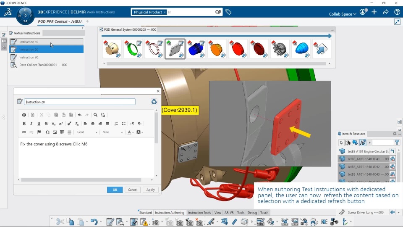Image resolution: width=403 pixels, height=227 pixels.
Task: Click the Add plus icon in top bar
Action: (x=374, y=12)
